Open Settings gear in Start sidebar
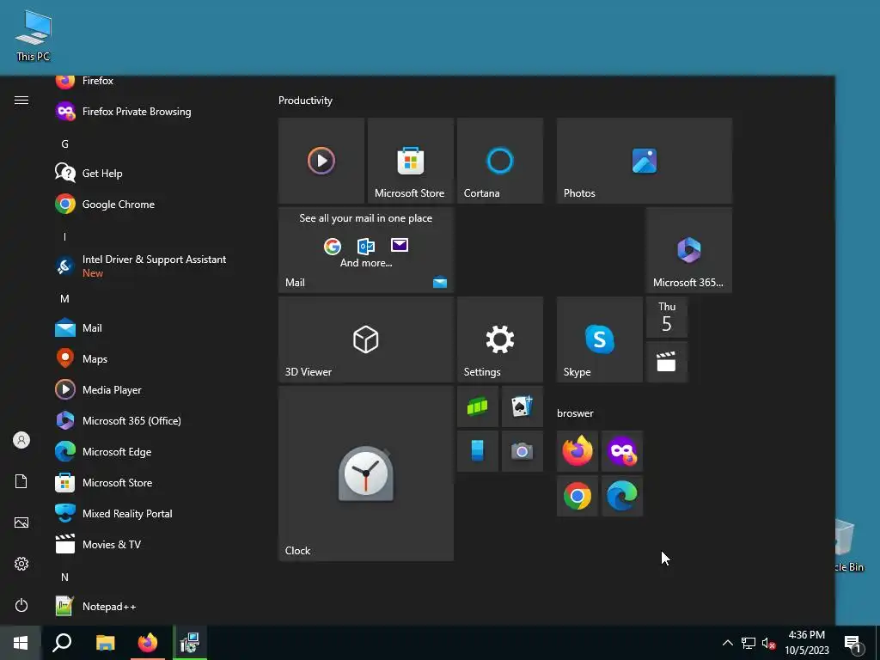 (21, 564)
